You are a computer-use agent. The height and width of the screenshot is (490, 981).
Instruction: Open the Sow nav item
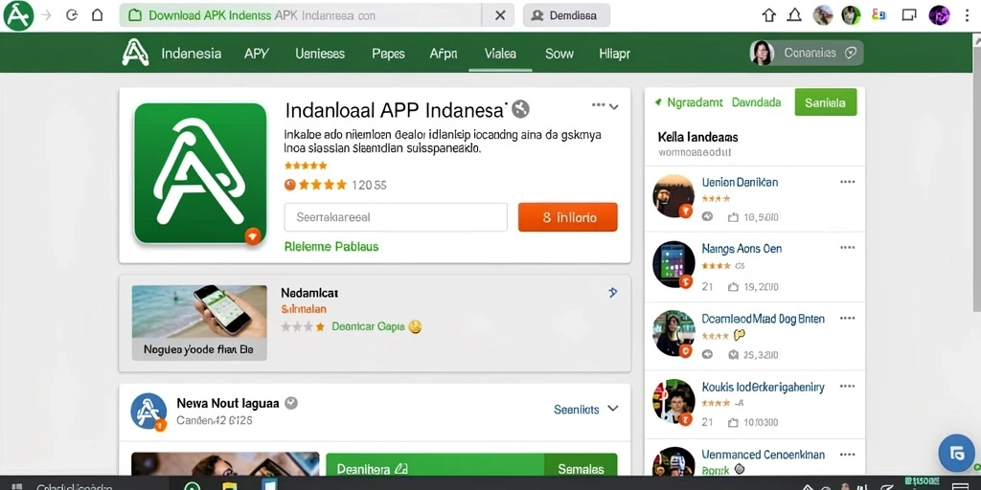click(559, 54)
